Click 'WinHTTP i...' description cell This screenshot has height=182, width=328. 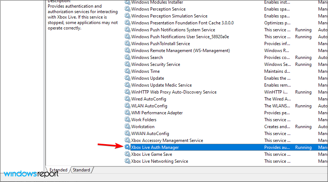click(276, 92)
